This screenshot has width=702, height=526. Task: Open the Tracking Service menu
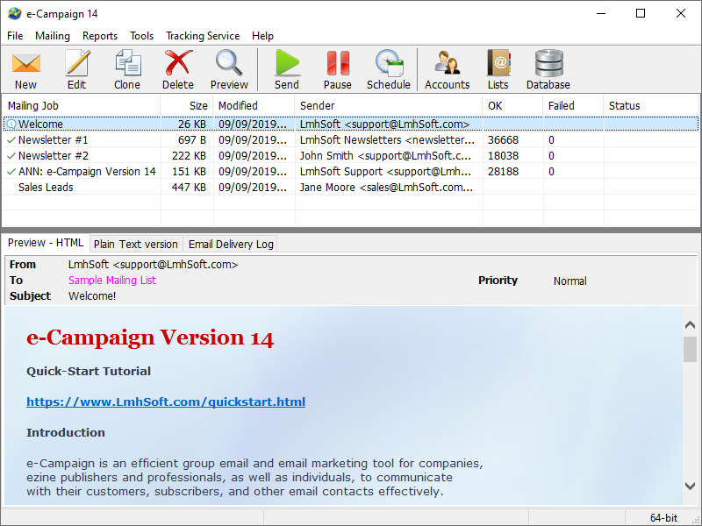coord(203,36)
